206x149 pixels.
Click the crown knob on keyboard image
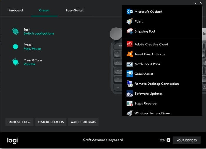pyautogui.click(x=116, y=34)
